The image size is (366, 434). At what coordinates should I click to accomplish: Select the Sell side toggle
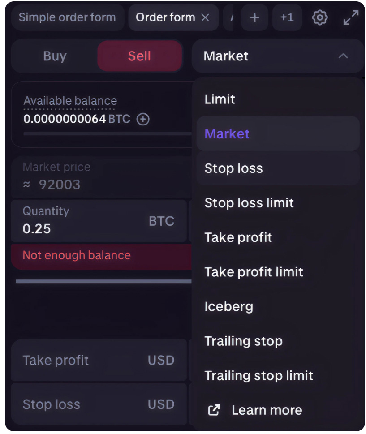139,56
